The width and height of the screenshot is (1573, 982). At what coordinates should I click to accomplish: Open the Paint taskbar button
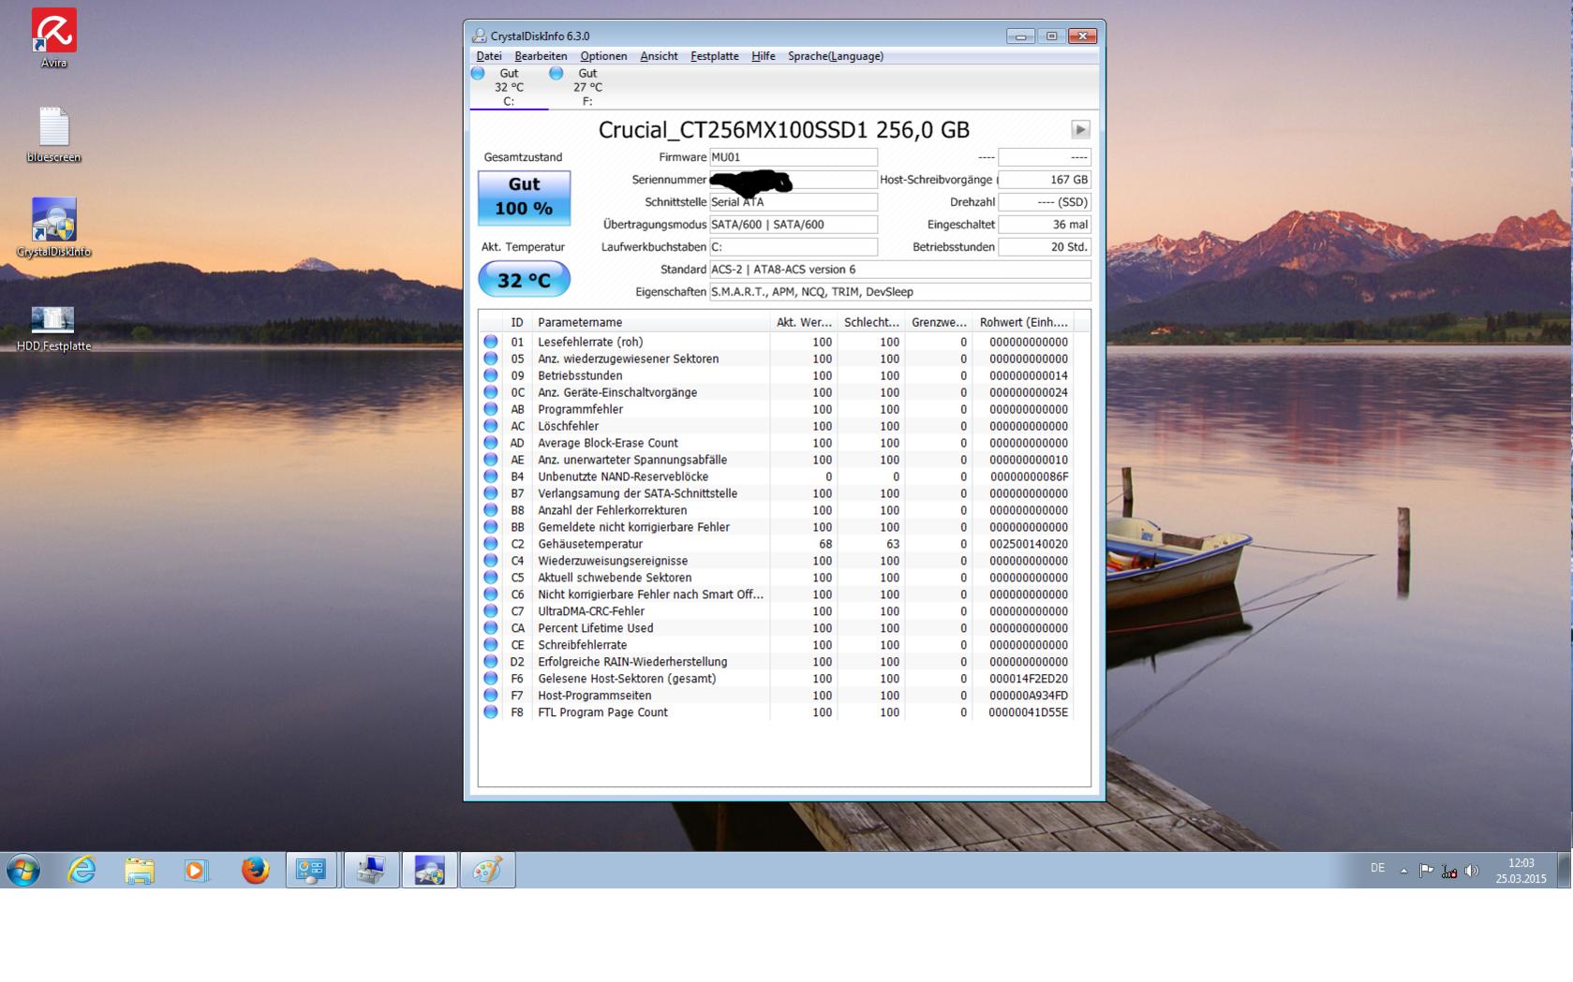click(x=487, y=871)
